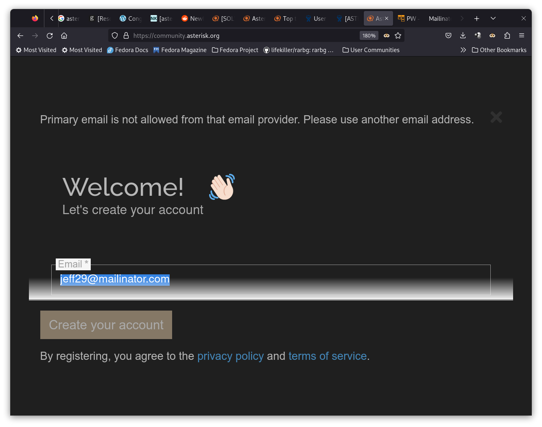
Task: Save page to Pocket
Action: click(x=448, y=36)
